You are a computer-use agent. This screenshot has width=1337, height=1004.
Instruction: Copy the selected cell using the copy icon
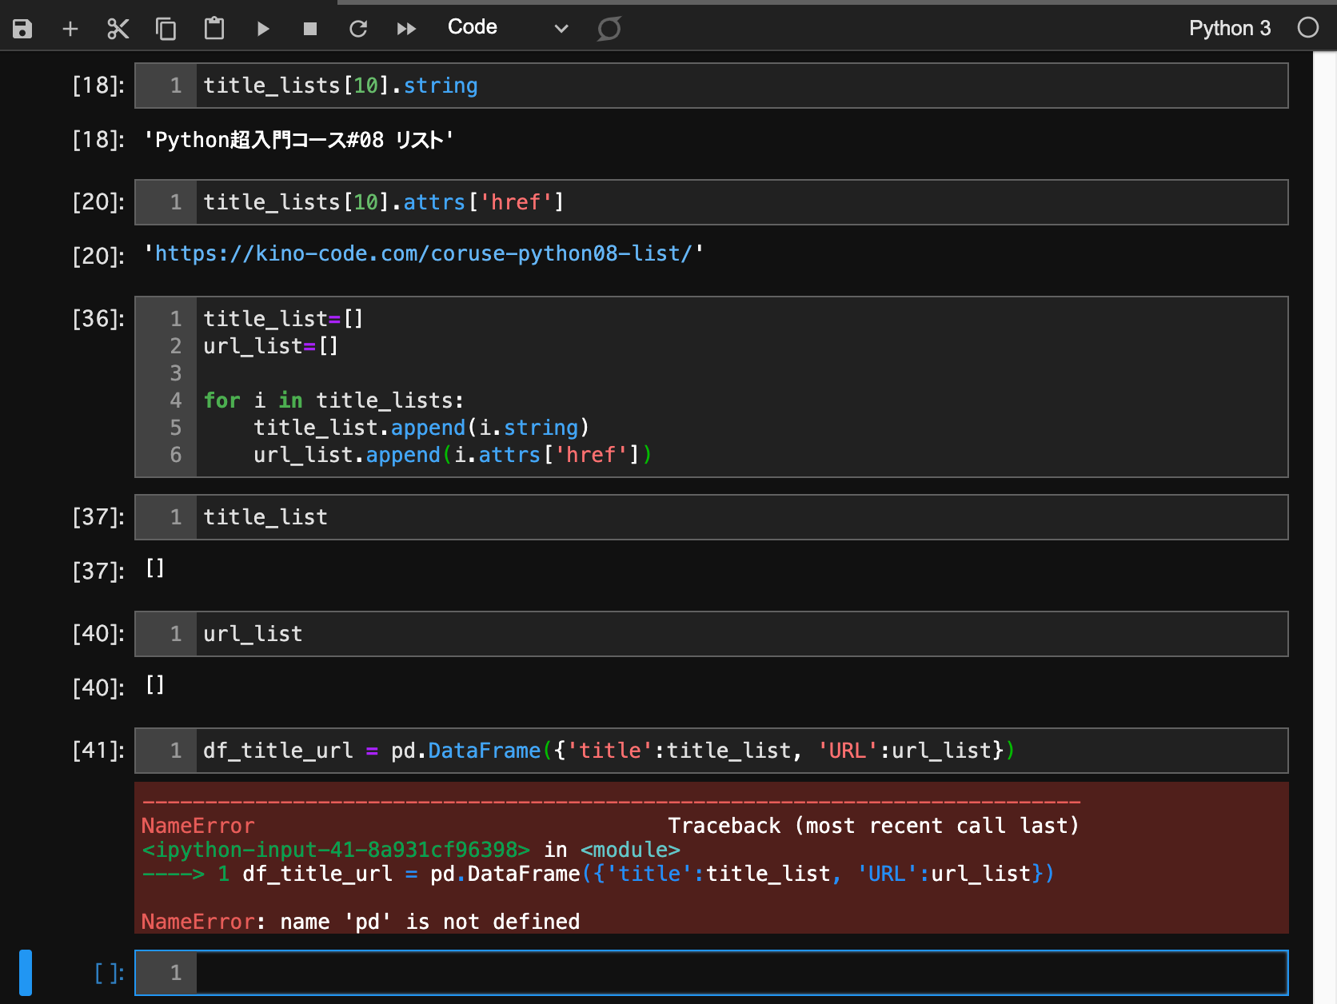click(x=166, y=27)
